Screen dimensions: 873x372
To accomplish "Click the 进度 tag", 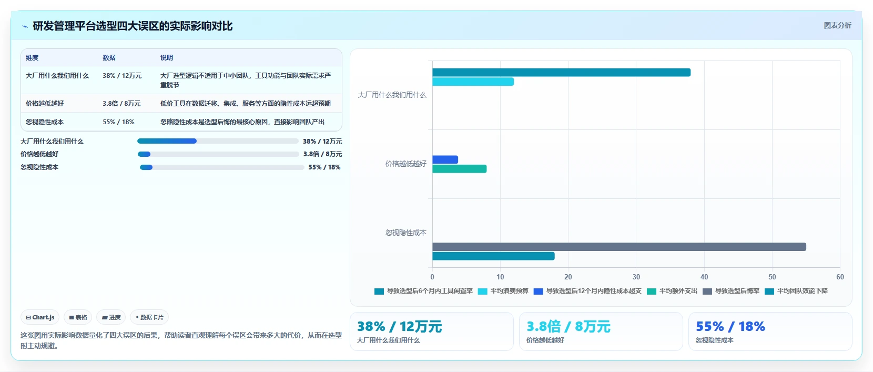I will (x=111, y=317).
